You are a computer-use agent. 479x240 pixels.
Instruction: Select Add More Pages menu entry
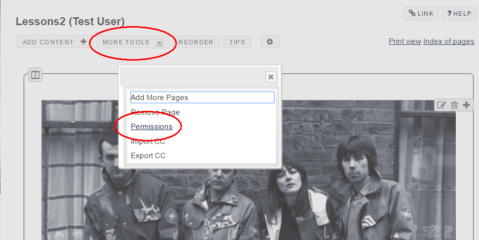159,98
